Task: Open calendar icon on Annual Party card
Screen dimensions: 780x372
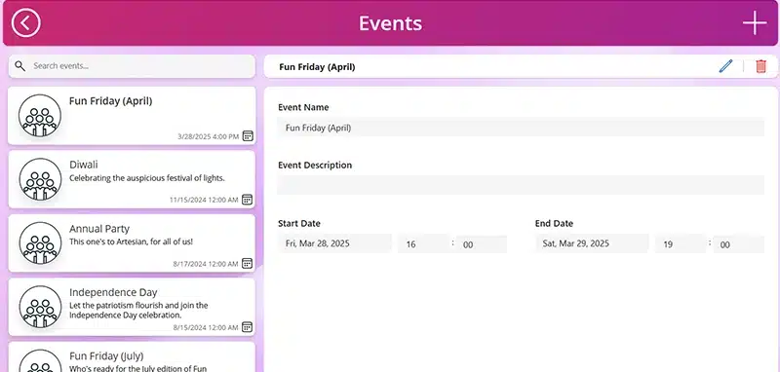Action: click(248, 263)
